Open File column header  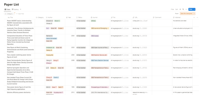pyautogui.click(x=113, y=17)
